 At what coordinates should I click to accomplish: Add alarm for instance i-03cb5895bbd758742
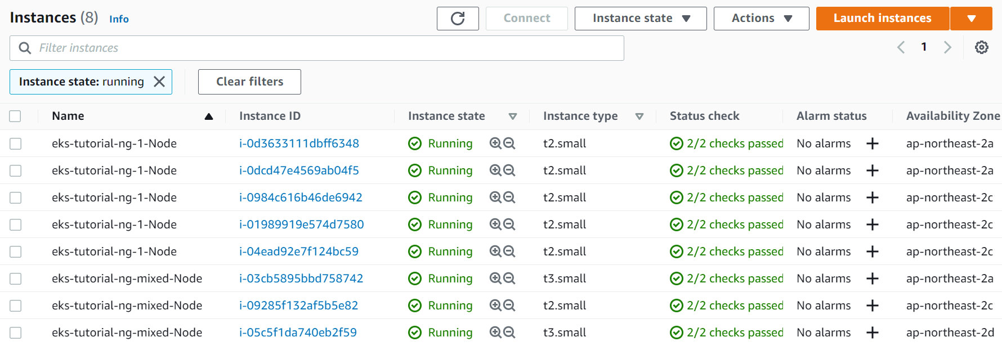tap(873, 278)
